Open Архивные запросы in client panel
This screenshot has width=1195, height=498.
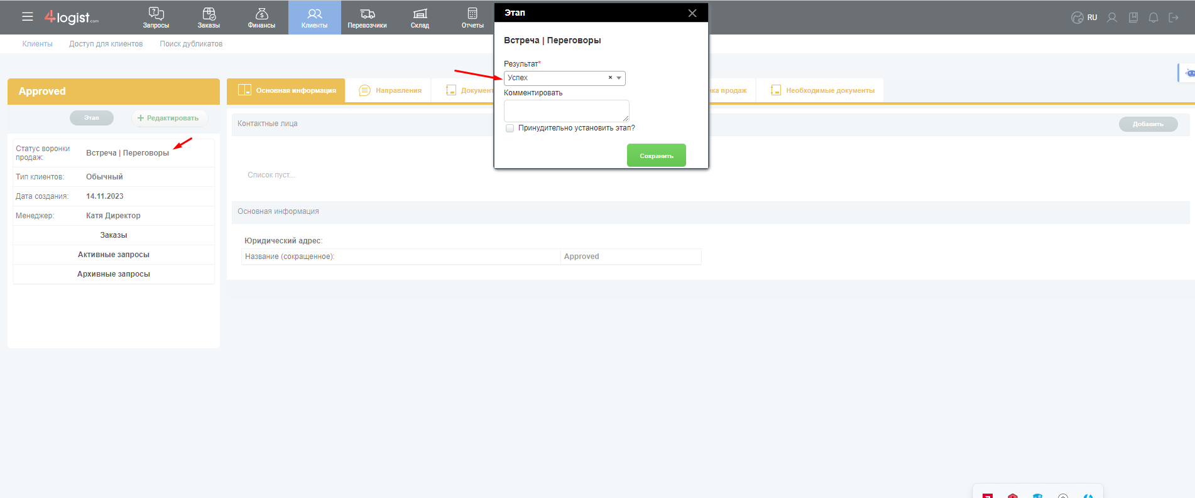(114, 274)
